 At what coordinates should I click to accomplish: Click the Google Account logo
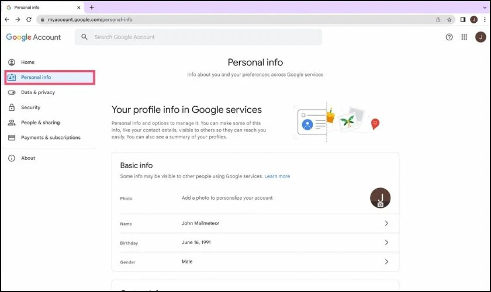[x=33, y=37]
